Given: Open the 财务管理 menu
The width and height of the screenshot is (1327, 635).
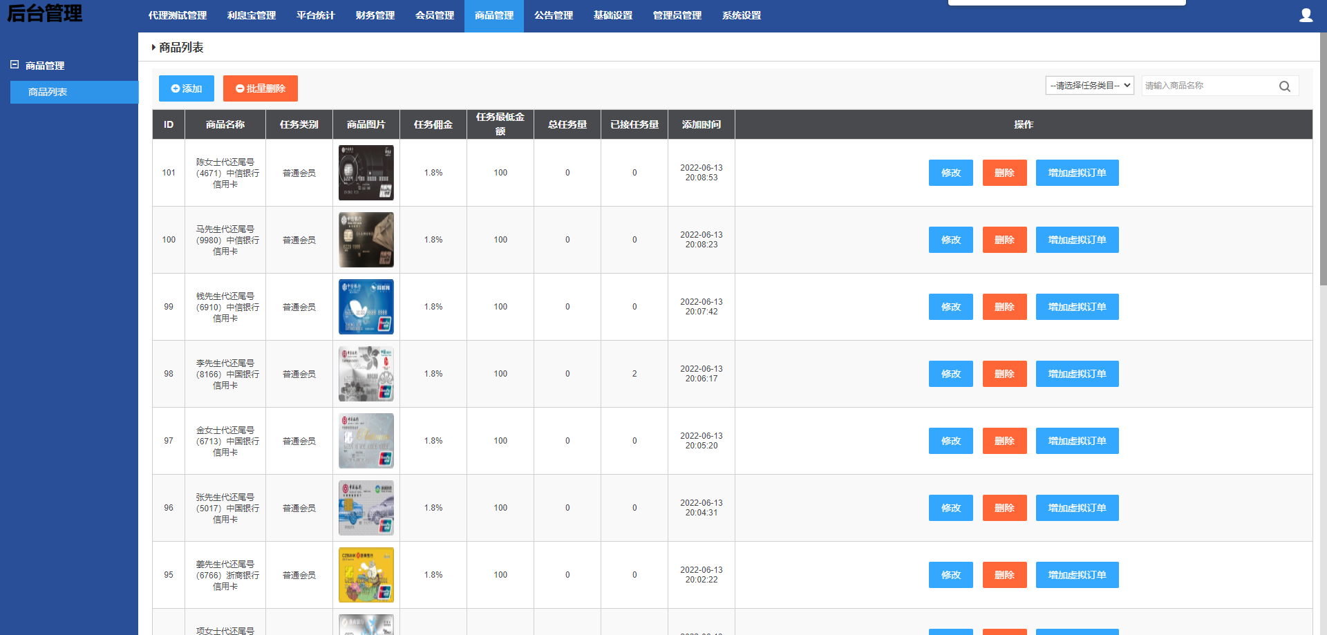Looking at the screenshot, I should tap(375, 15).
